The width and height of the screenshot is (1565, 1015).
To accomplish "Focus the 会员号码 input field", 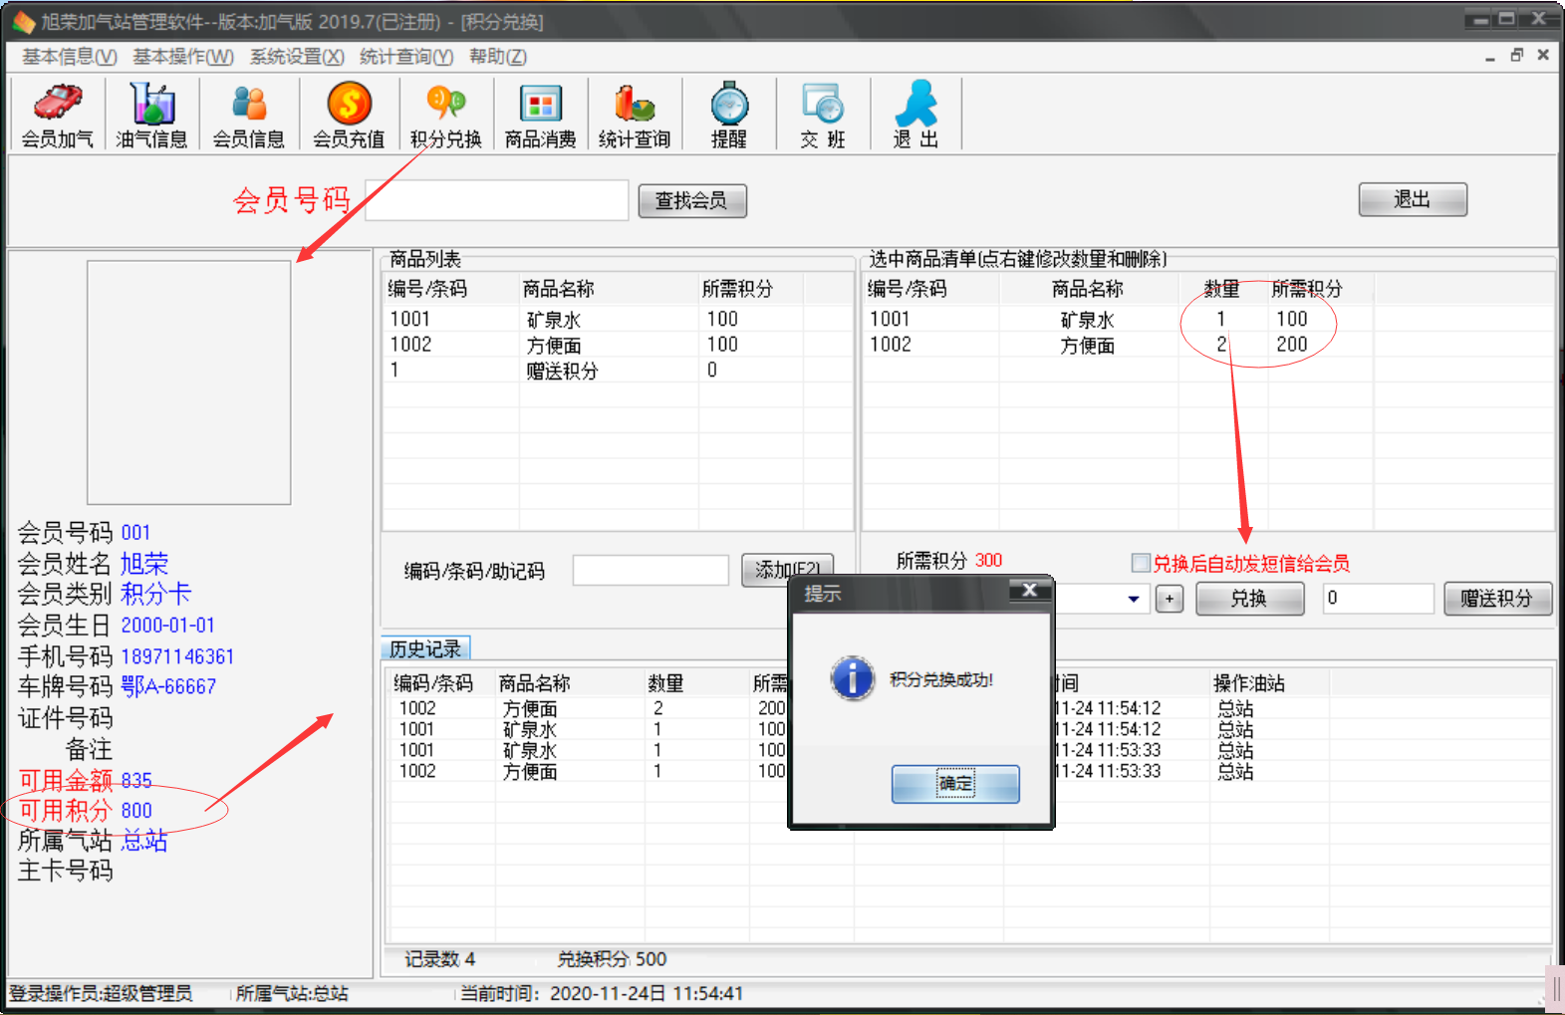I will coord(497,200).
